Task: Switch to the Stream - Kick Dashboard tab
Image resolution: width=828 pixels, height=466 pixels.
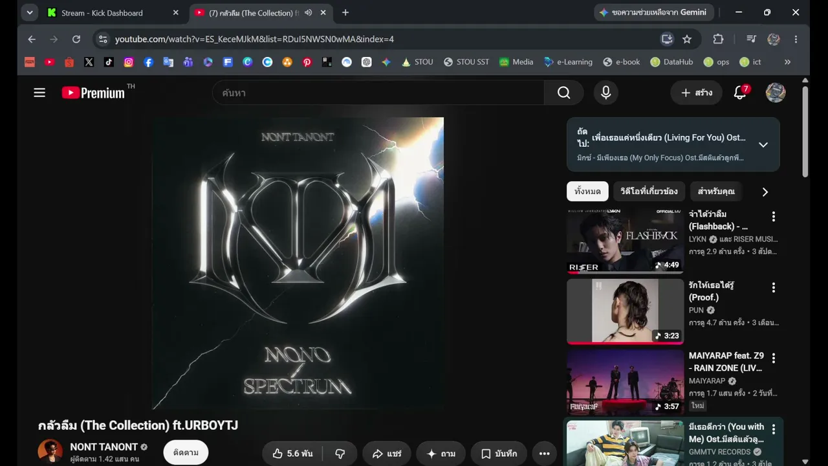Action: [114, 12]
